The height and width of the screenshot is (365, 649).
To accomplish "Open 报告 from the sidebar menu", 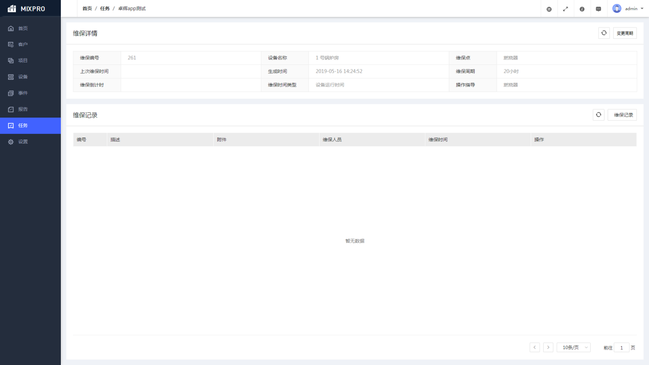I will (23, 109).
